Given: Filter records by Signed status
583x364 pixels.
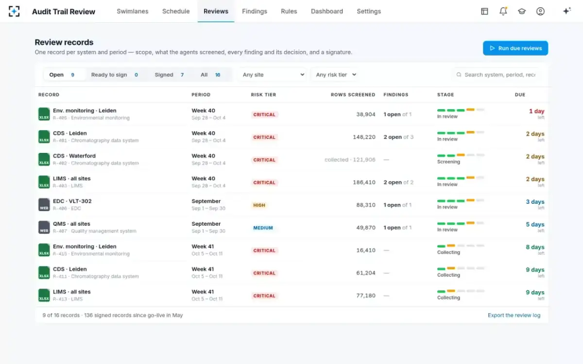Looking at the screenshot, I should pos(170,75).
